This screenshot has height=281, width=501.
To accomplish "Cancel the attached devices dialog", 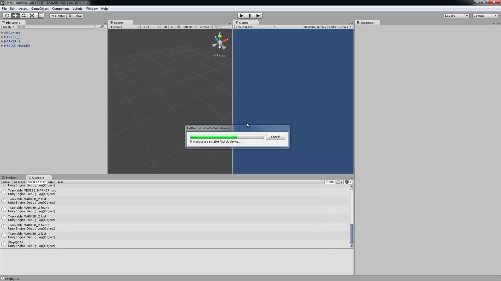I will 275,137.
